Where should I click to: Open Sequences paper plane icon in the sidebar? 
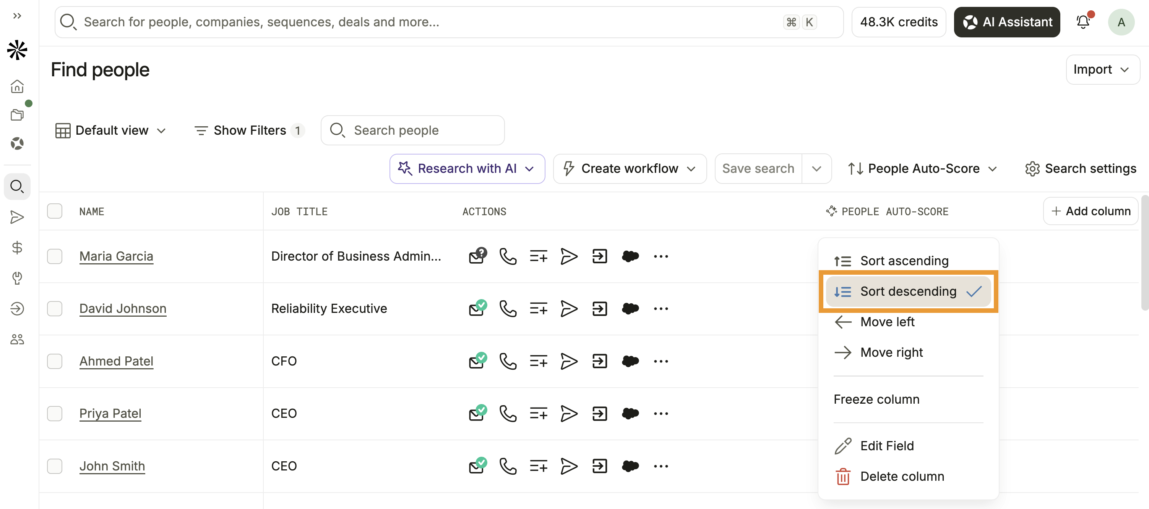click(x=17, y=217)
